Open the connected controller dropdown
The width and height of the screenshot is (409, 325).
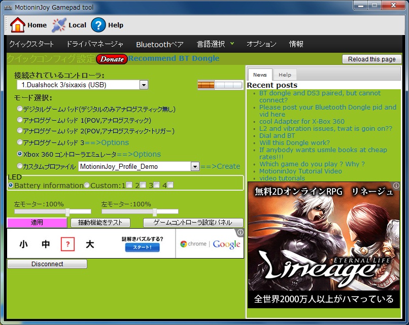click(x=144, y=85)
